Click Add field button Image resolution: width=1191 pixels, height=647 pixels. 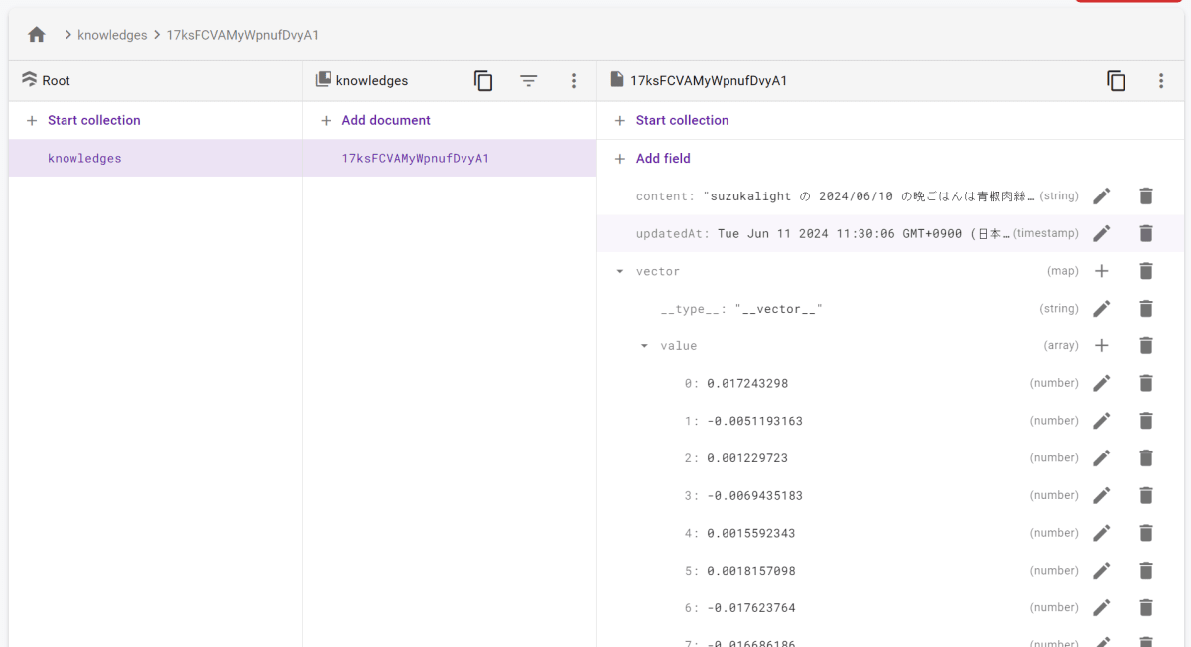pos(652,158)
